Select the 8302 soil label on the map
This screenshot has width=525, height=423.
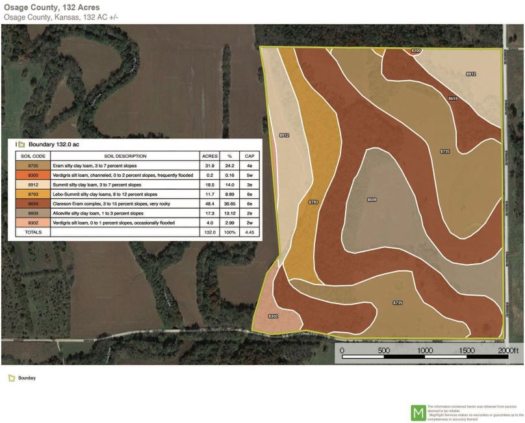click(x=274, y=316)
